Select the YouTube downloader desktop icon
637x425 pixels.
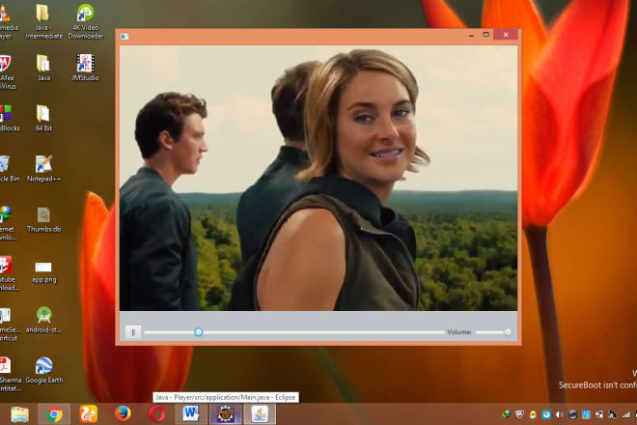8,273
